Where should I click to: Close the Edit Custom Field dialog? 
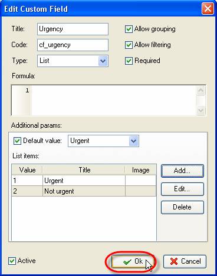coord(208,9)
